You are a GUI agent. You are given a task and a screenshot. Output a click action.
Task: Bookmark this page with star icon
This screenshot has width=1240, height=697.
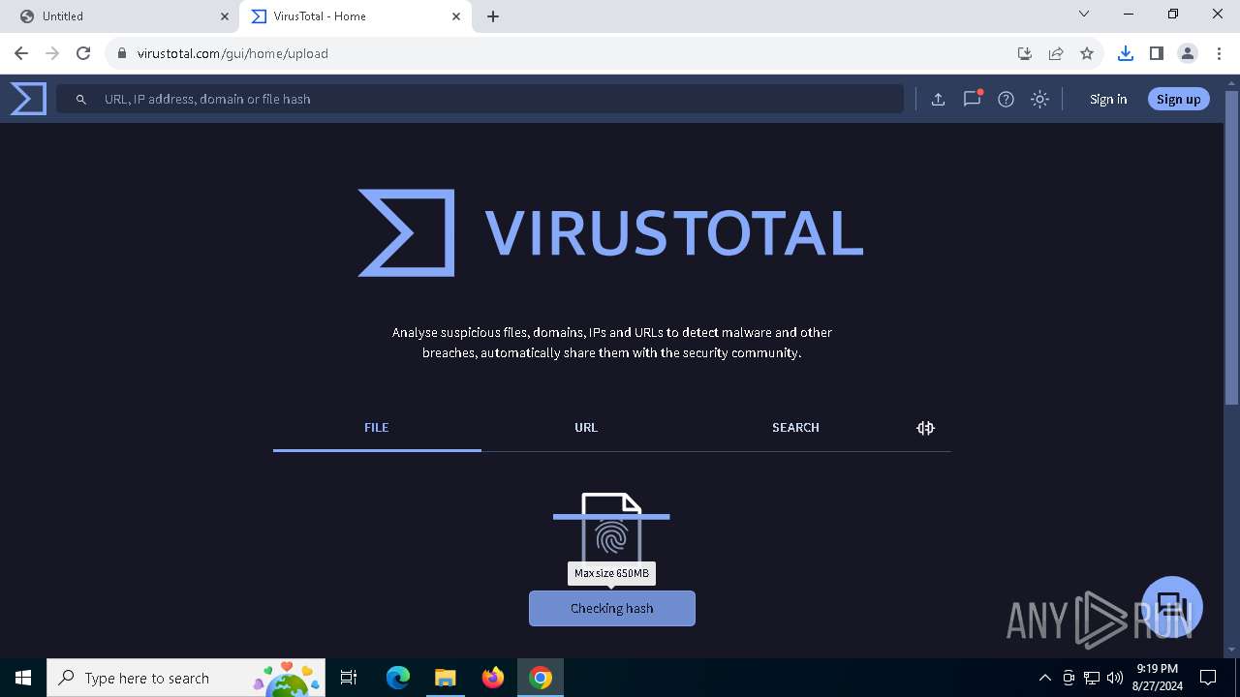(x=1087, y=53)
